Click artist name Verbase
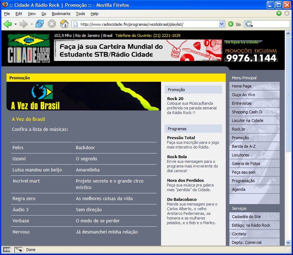This screenshot has height=255, width=293. coord(21,221)
